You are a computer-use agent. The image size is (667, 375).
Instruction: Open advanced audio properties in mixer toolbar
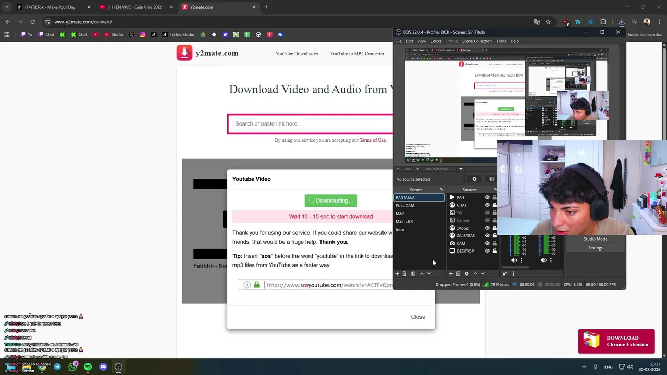pos(504,273)
